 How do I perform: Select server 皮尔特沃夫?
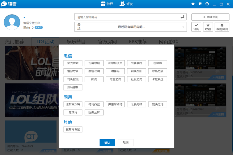coord(115,63)
